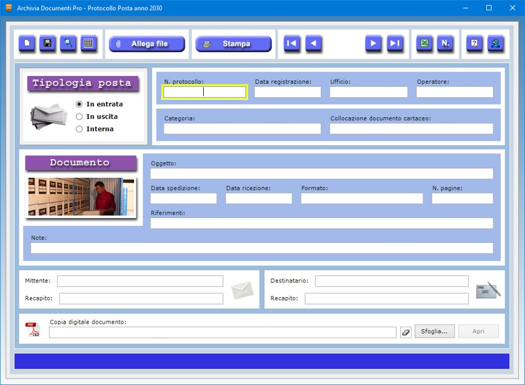Screen dimensions: 525x385
Task: Click the New record page icon
Action: coord(27,43)
